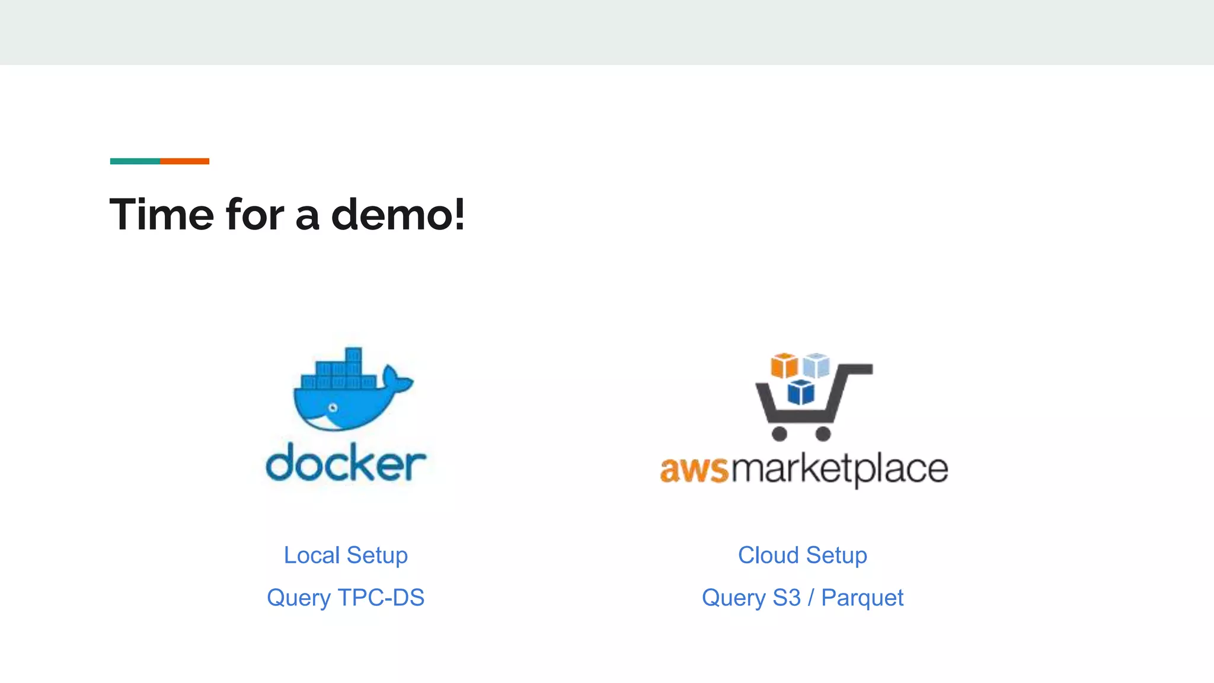Open the Cloud Setup link
1214x683 pixels.
(803, 556)
